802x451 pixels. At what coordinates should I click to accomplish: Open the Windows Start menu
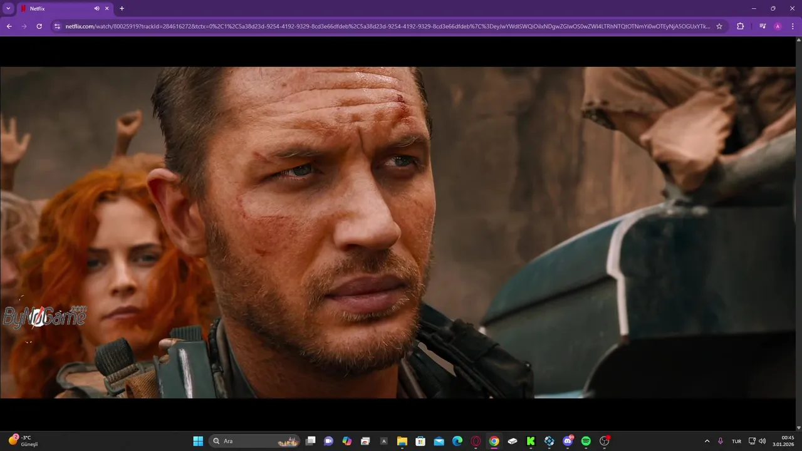coord(198,441)
